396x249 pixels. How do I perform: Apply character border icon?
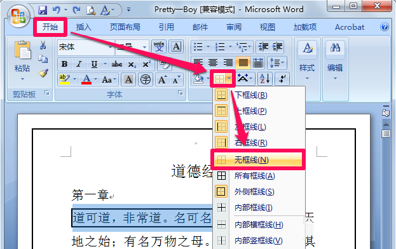click(x=176, y=46)
